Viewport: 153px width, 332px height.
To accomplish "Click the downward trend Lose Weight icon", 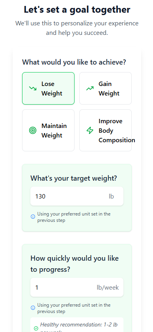I will 33,88.
